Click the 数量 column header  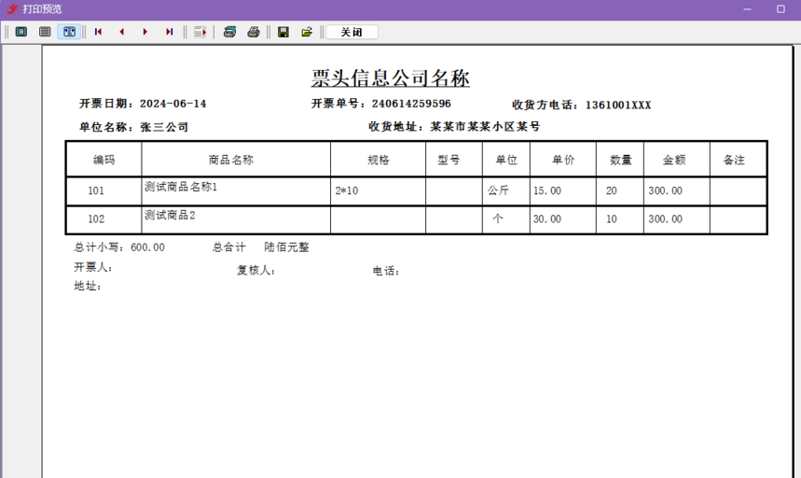(x=621, y=160)
